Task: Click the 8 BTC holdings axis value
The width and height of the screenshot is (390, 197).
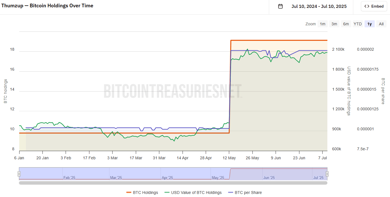Action: [x=13, y=149]
